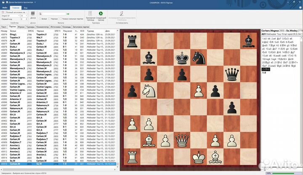Open the Доска board icon
This screenshot has width=303, height=175.
coord(33,13)
